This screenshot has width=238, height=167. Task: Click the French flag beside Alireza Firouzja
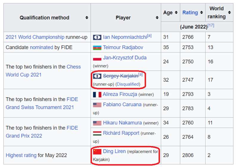pos(97,95)
